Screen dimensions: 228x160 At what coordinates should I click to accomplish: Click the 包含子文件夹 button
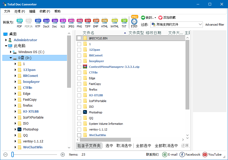[89, 146]
